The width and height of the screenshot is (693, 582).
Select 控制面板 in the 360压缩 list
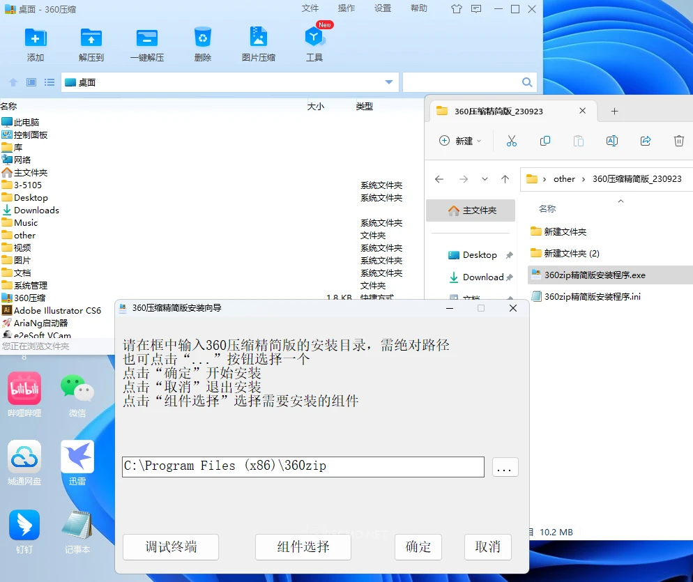coord(25,135)
